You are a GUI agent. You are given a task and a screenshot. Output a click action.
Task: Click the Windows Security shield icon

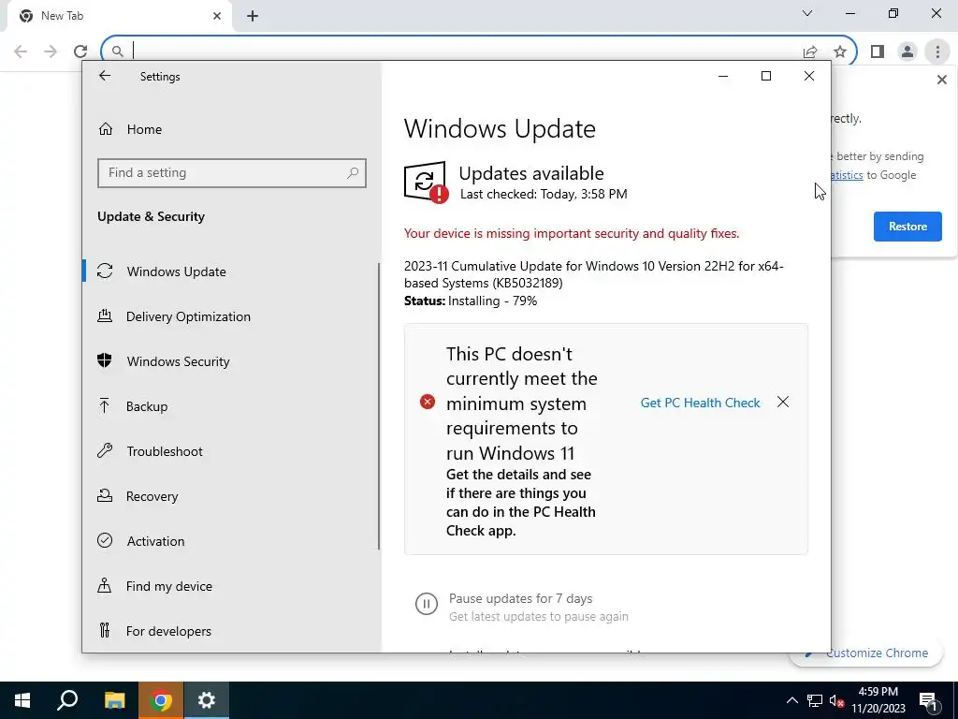[x=105, y=360]
